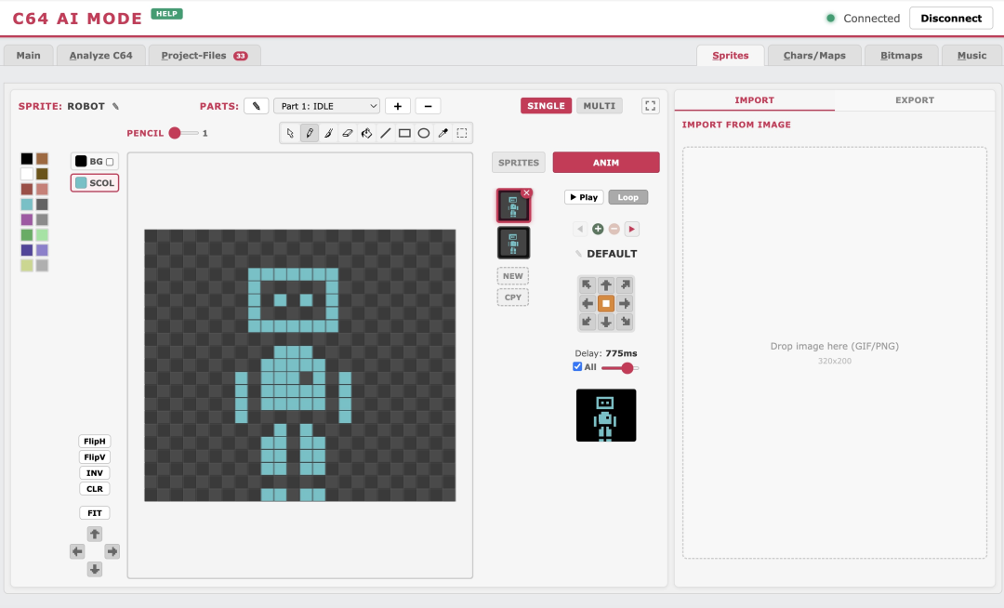The width and height of the screenshot is (1004, 608).
Task: Click the FlipH button
Action: (95, 441)
